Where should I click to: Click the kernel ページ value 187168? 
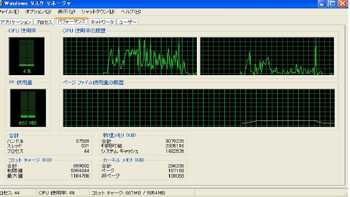click(176, 171)
